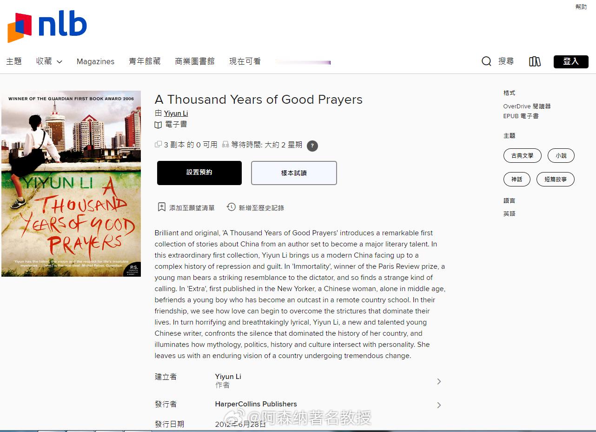The height and width of the screenshot is (432, 596).
Task: Open the bookshelf loans icon
Action: click(x=535, y=61)
